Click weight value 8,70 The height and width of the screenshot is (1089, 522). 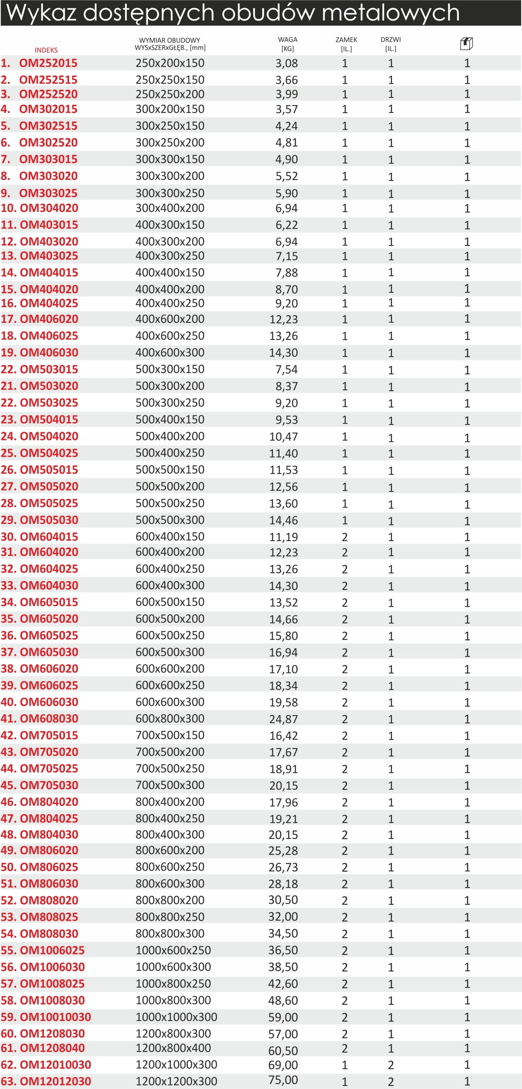[286, 289]
